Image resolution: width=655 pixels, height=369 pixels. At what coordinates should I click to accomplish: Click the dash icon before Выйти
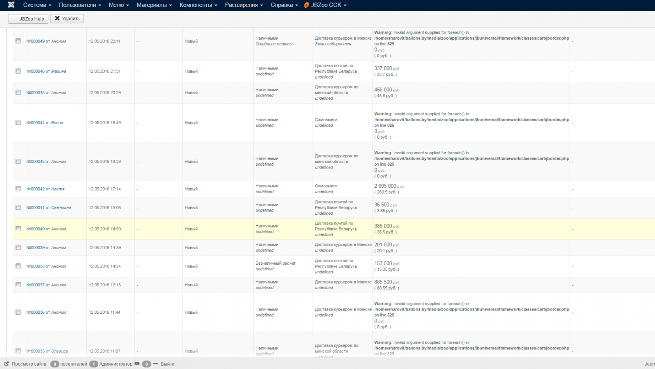point(156,364)
